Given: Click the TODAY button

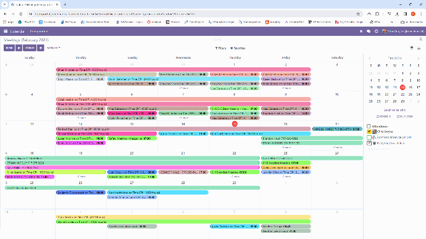Looking at the screenshot, I should [x=30, y=48].
